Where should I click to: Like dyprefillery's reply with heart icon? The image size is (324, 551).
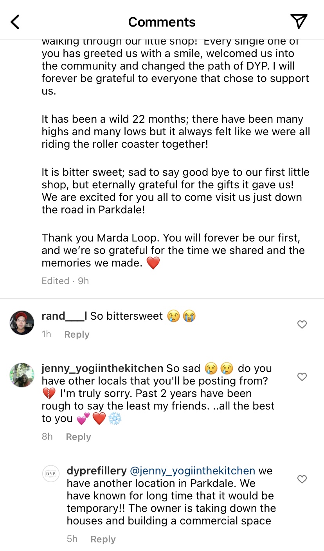(x=302, y=479)
